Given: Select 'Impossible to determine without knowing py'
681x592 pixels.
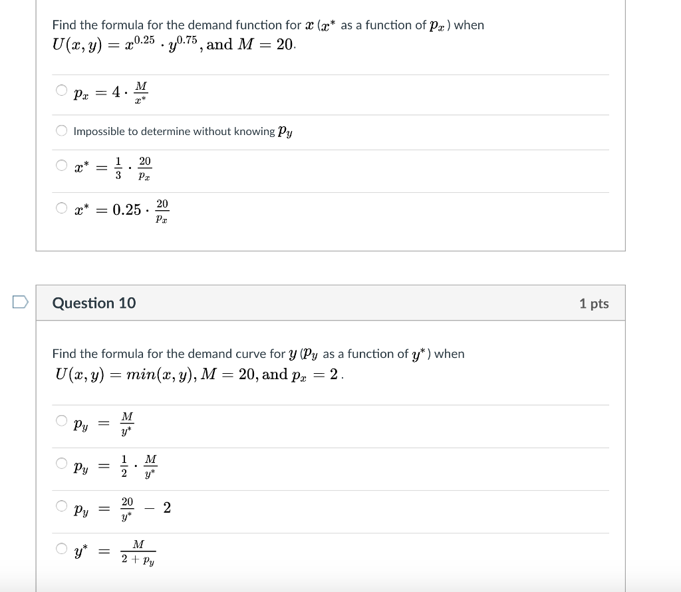Looking at the screenshot, I should point(61,130).
